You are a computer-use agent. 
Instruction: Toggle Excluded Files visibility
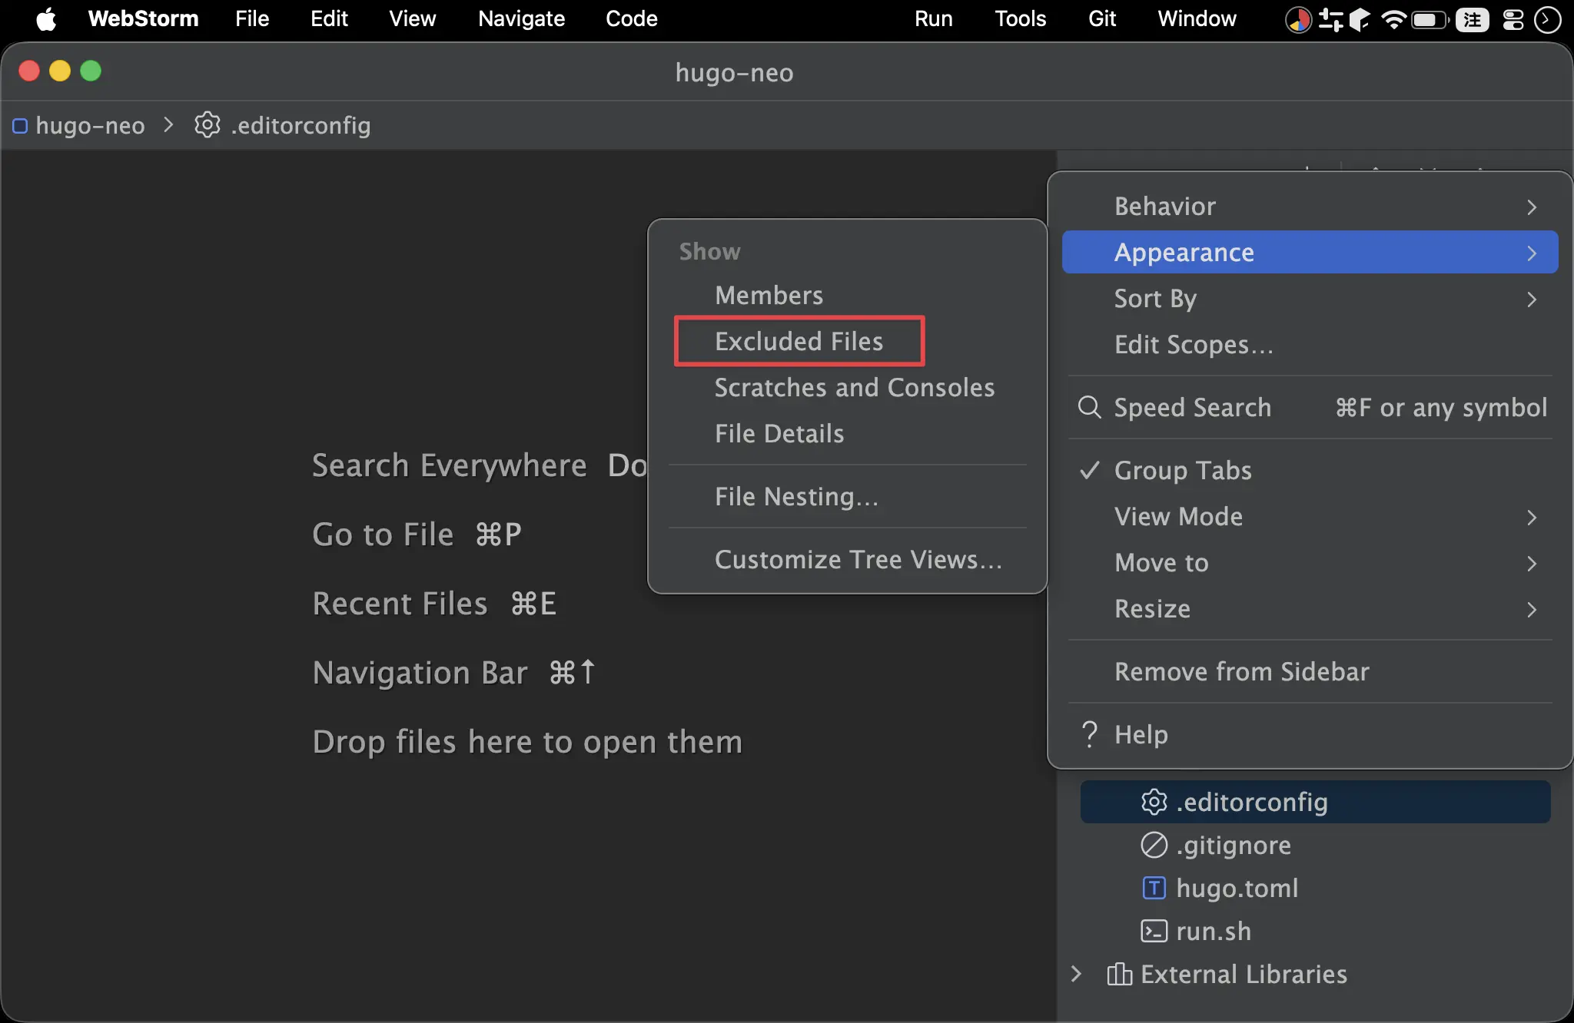tap(848, 342)
